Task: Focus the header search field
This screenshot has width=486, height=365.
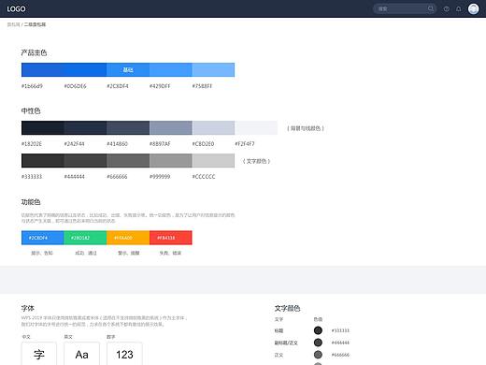Action: click(405, 8)
